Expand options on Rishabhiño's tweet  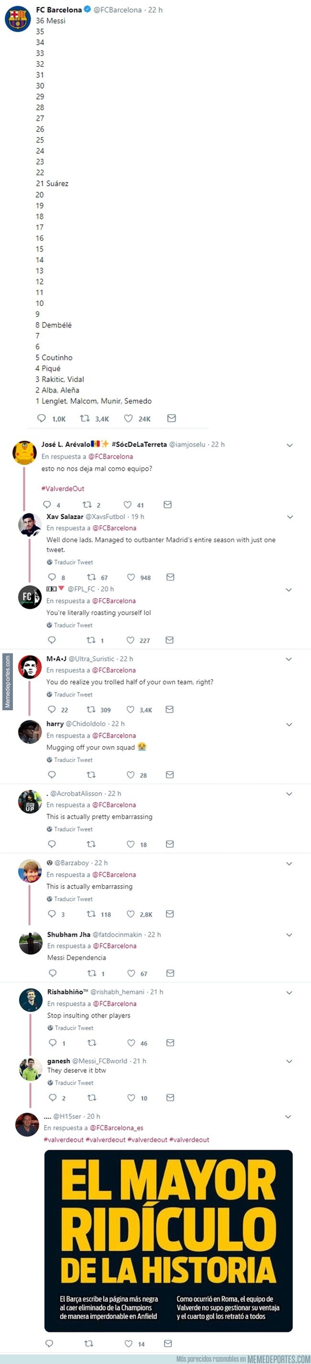[289, 991]
